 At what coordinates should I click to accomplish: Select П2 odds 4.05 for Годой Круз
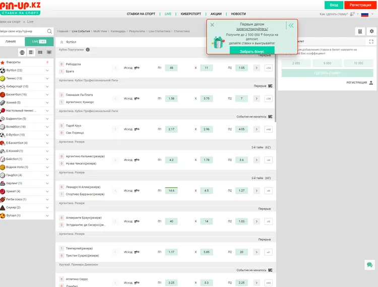[241, 129]
